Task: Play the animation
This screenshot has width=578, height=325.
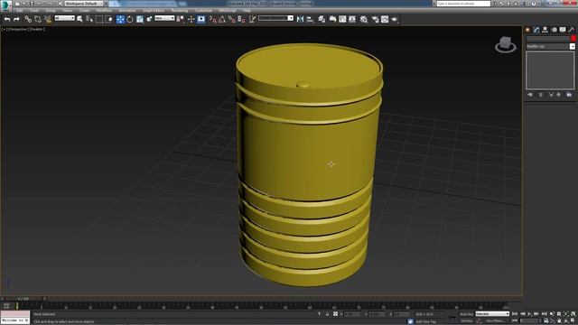Action: pyautogui.click(x=530, y=314)
